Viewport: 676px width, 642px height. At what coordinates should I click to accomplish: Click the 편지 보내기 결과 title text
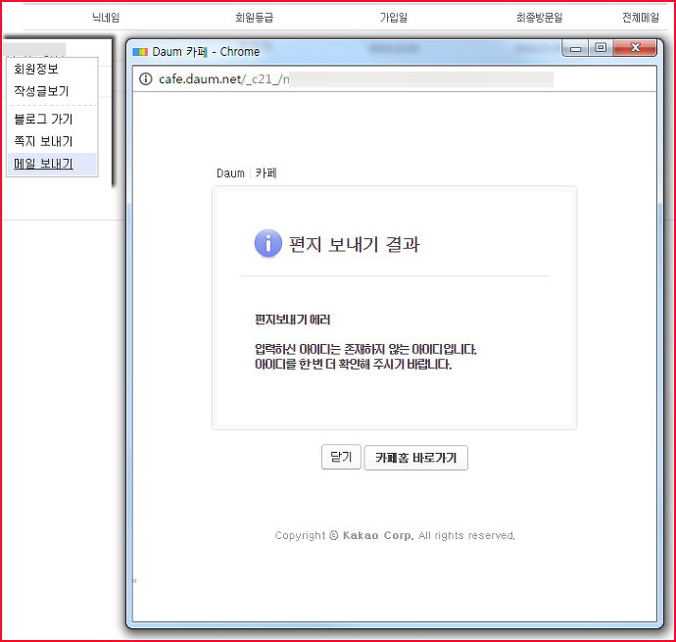click(354, 245)
